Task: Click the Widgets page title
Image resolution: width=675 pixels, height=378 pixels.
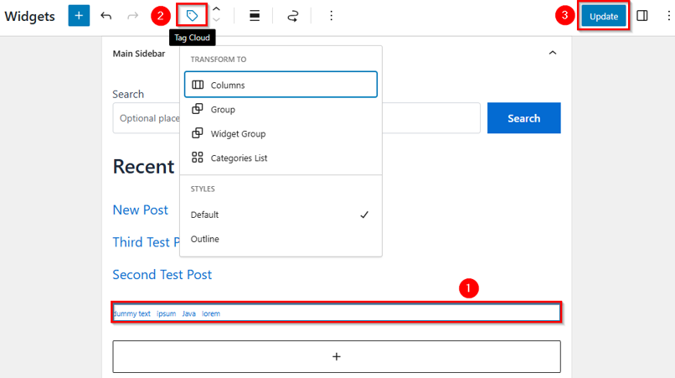Action: (x=29, y=17)
